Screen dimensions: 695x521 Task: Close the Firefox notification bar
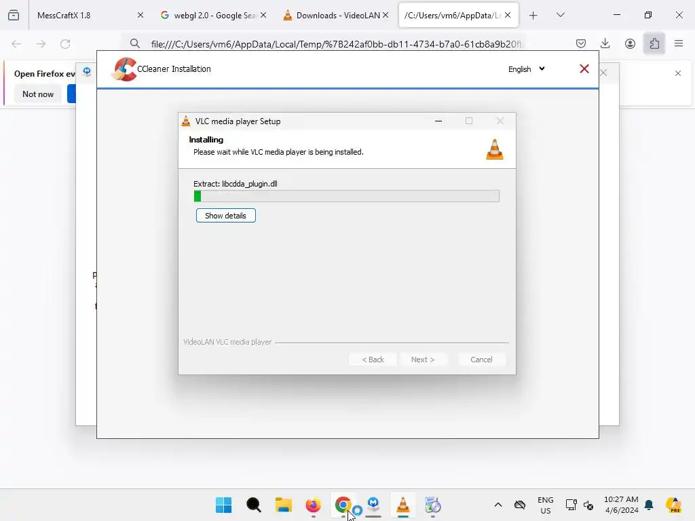[x=678, y=73]
